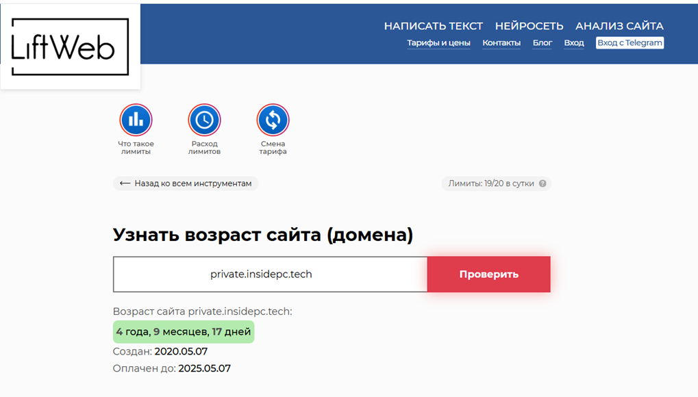Open the АНАЛИЗ САЙТА menu item
Image resolution: width=698 pixels, height=397 pixels.
619,26
